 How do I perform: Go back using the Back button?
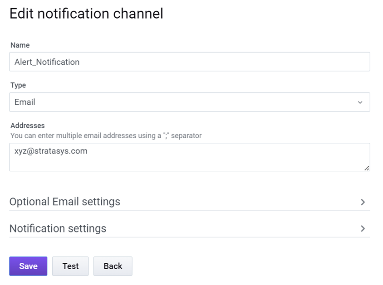coord(113,266)
